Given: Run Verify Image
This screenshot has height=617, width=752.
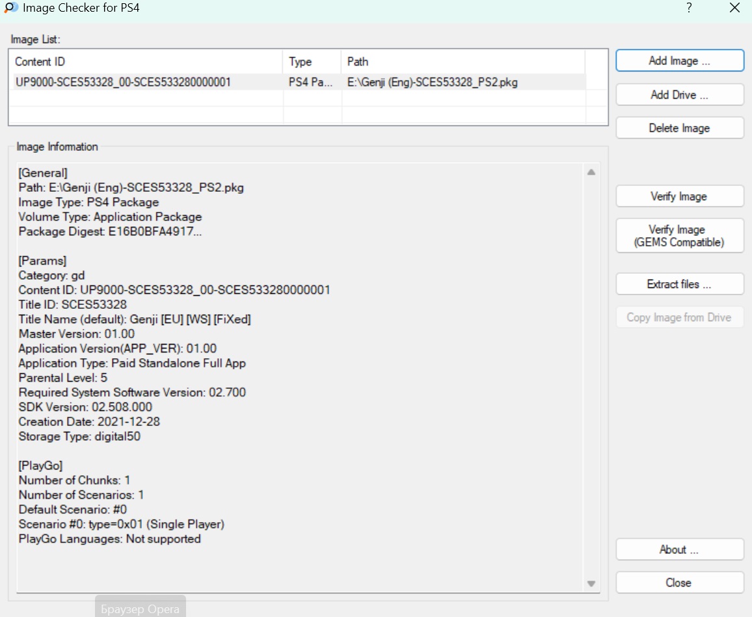Looking at the screenshot, I should click(x=680, y=196).
